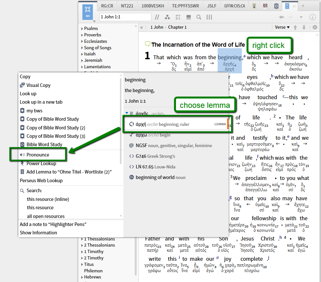Click the Power Lookup bolt icon

point(22,164)
